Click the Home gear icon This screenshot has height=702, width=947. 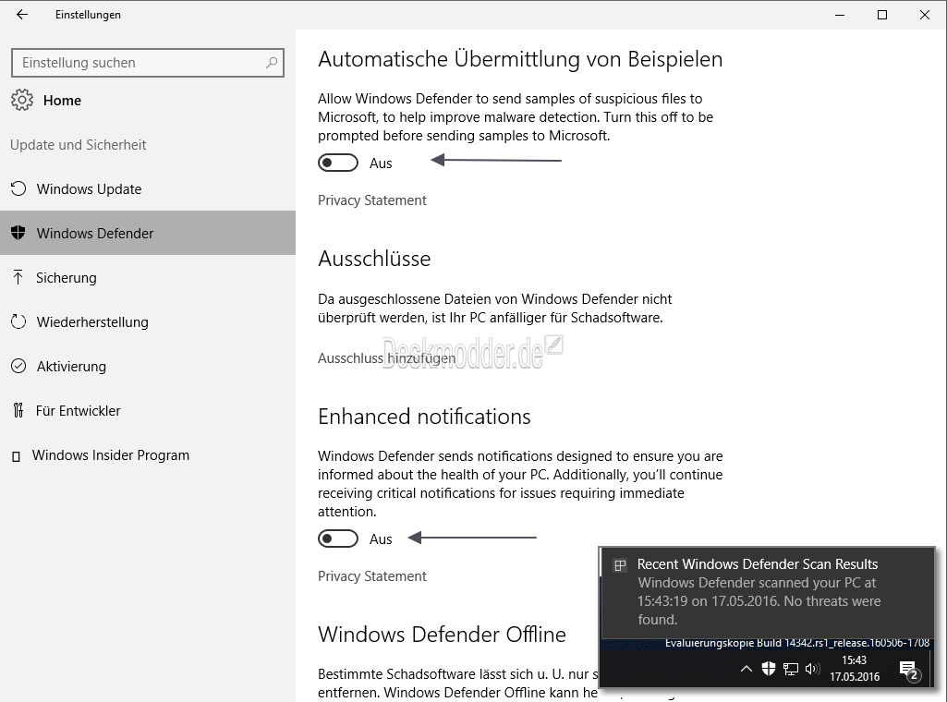point(22,100)
